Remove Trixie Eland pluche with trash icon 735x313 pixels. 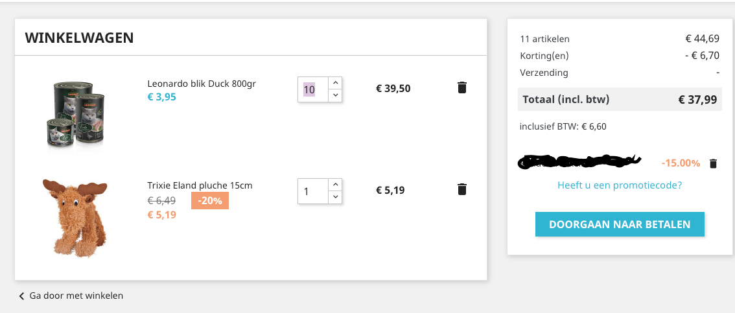tap(461, 189)
